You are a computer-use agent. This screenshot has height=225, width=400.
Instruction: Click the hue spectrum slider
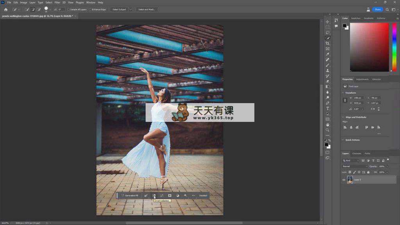[x=395, y=47]
